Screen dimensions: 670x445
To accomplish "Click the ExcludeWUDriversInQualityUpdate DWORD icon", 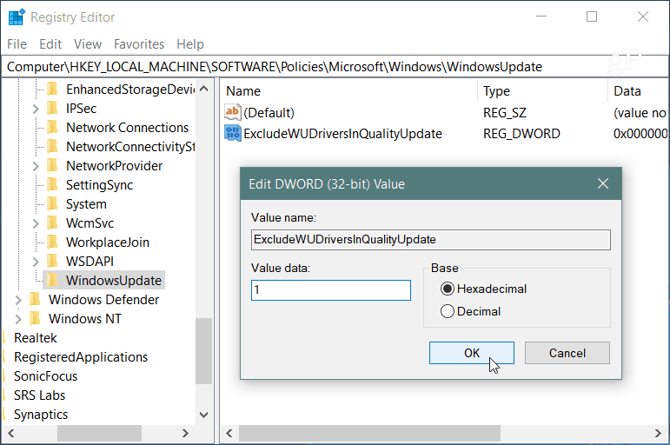I will pos(232,133).
